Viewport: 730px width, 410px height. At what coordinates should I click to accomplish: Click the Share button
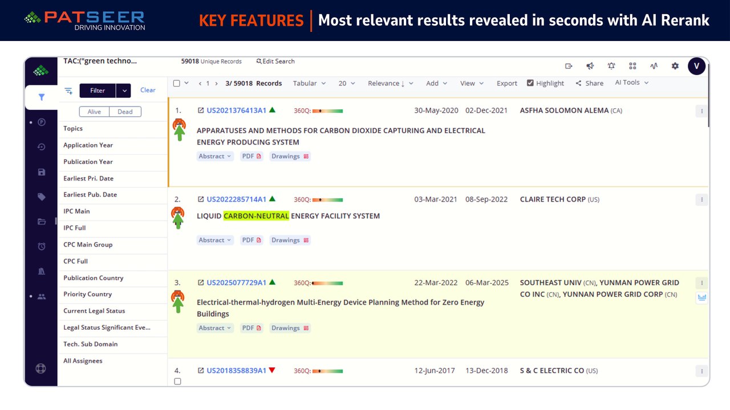[589, 83]
